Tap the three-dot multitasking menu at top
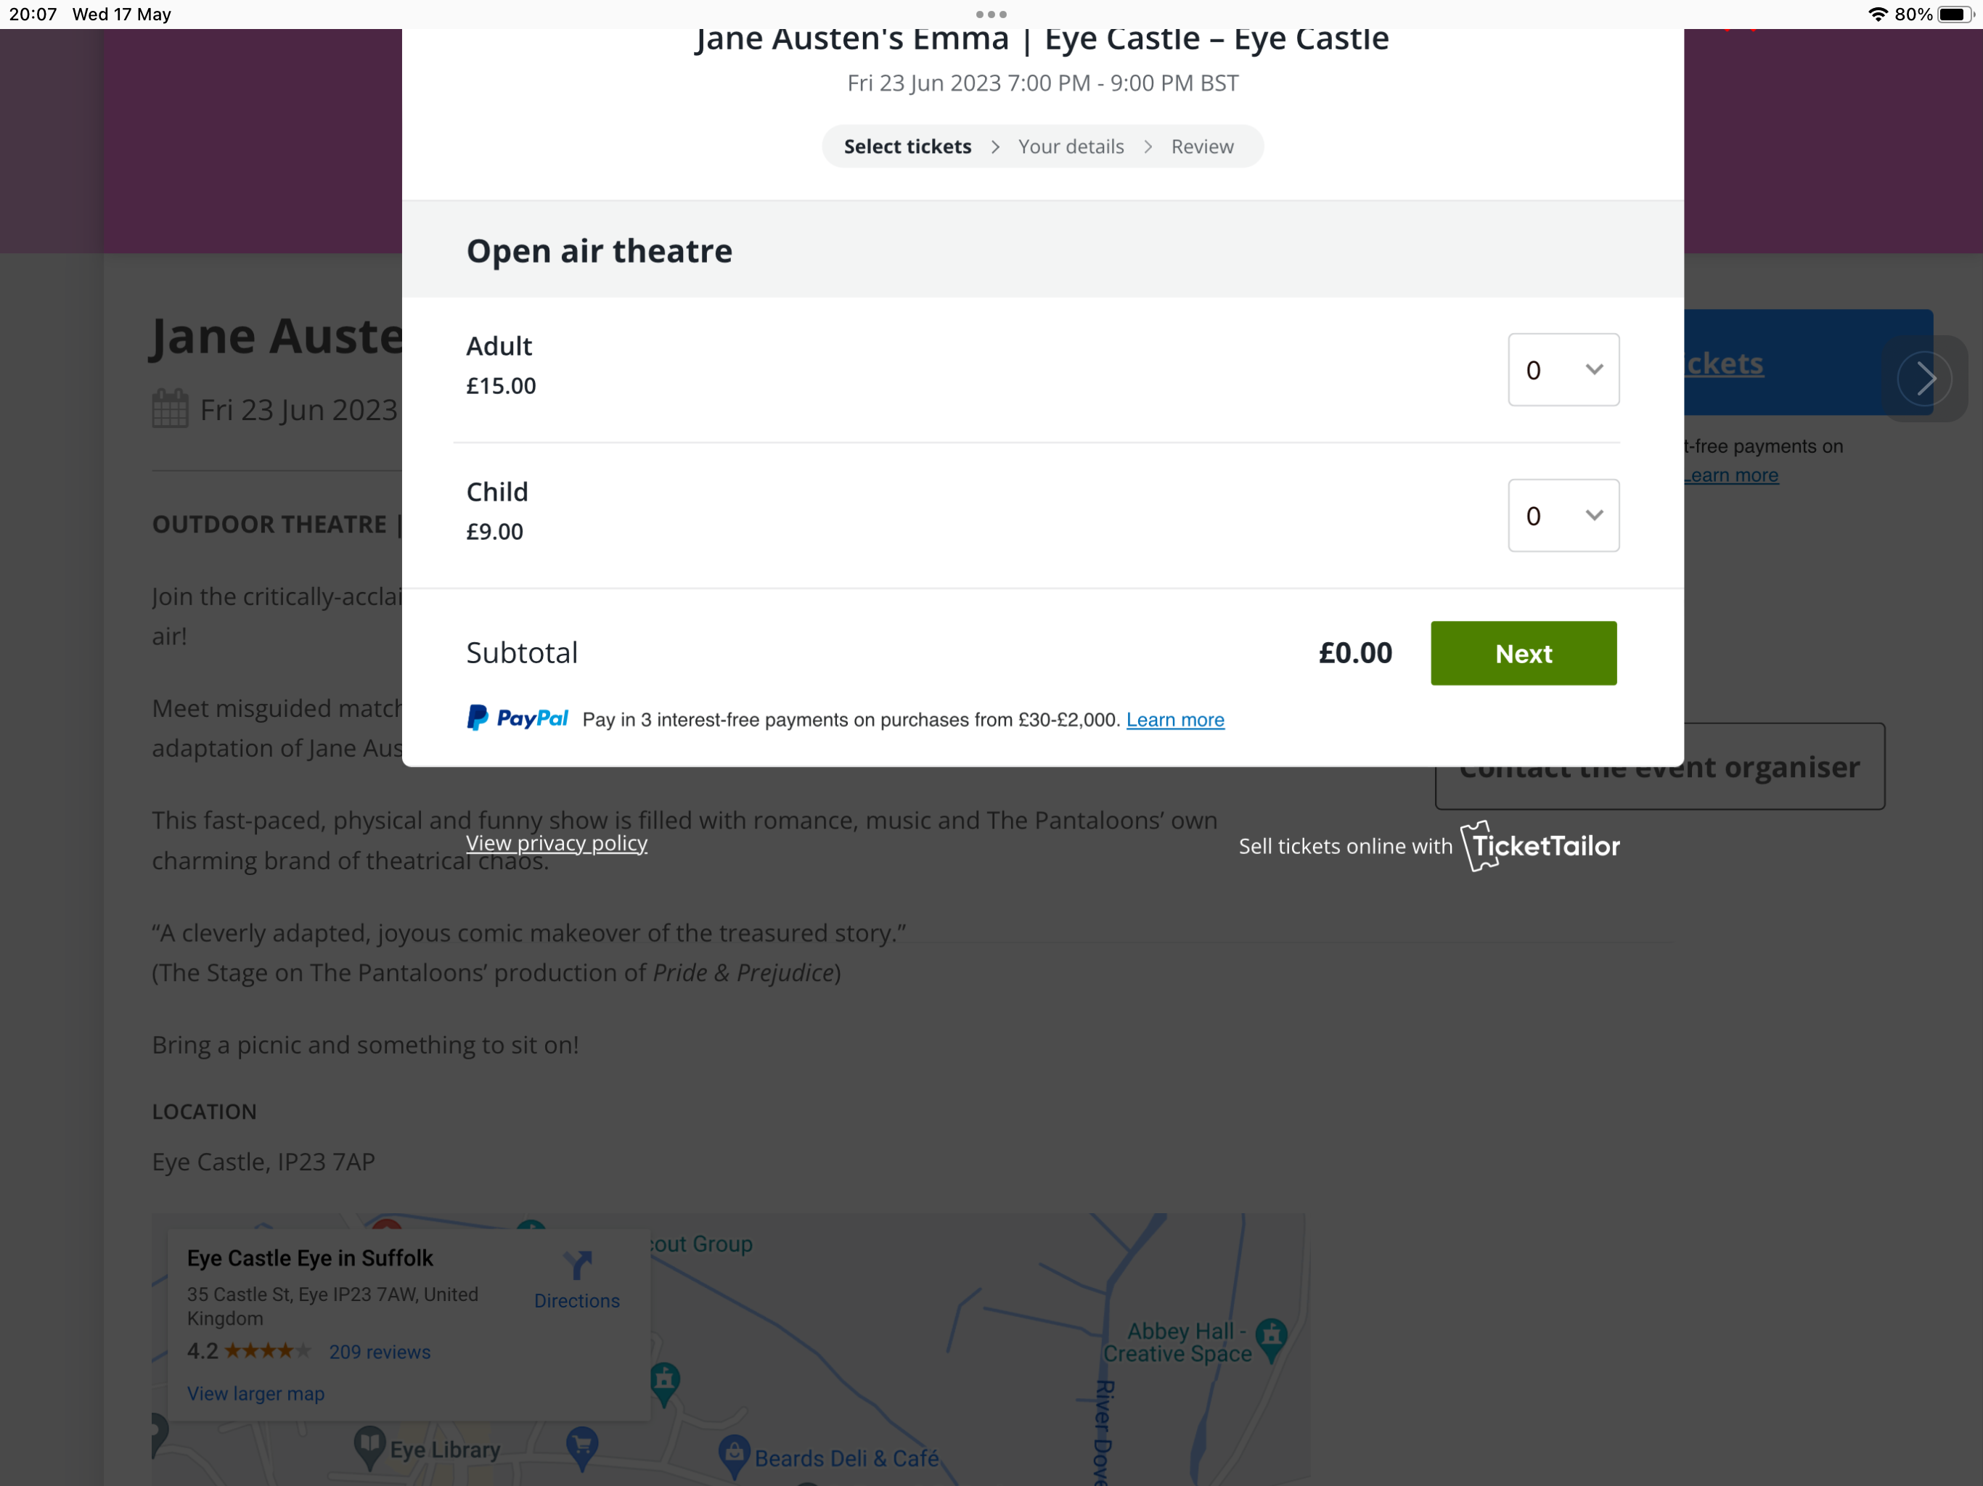The height and width of the screenshot is (1486, 1983). point(991,15)
